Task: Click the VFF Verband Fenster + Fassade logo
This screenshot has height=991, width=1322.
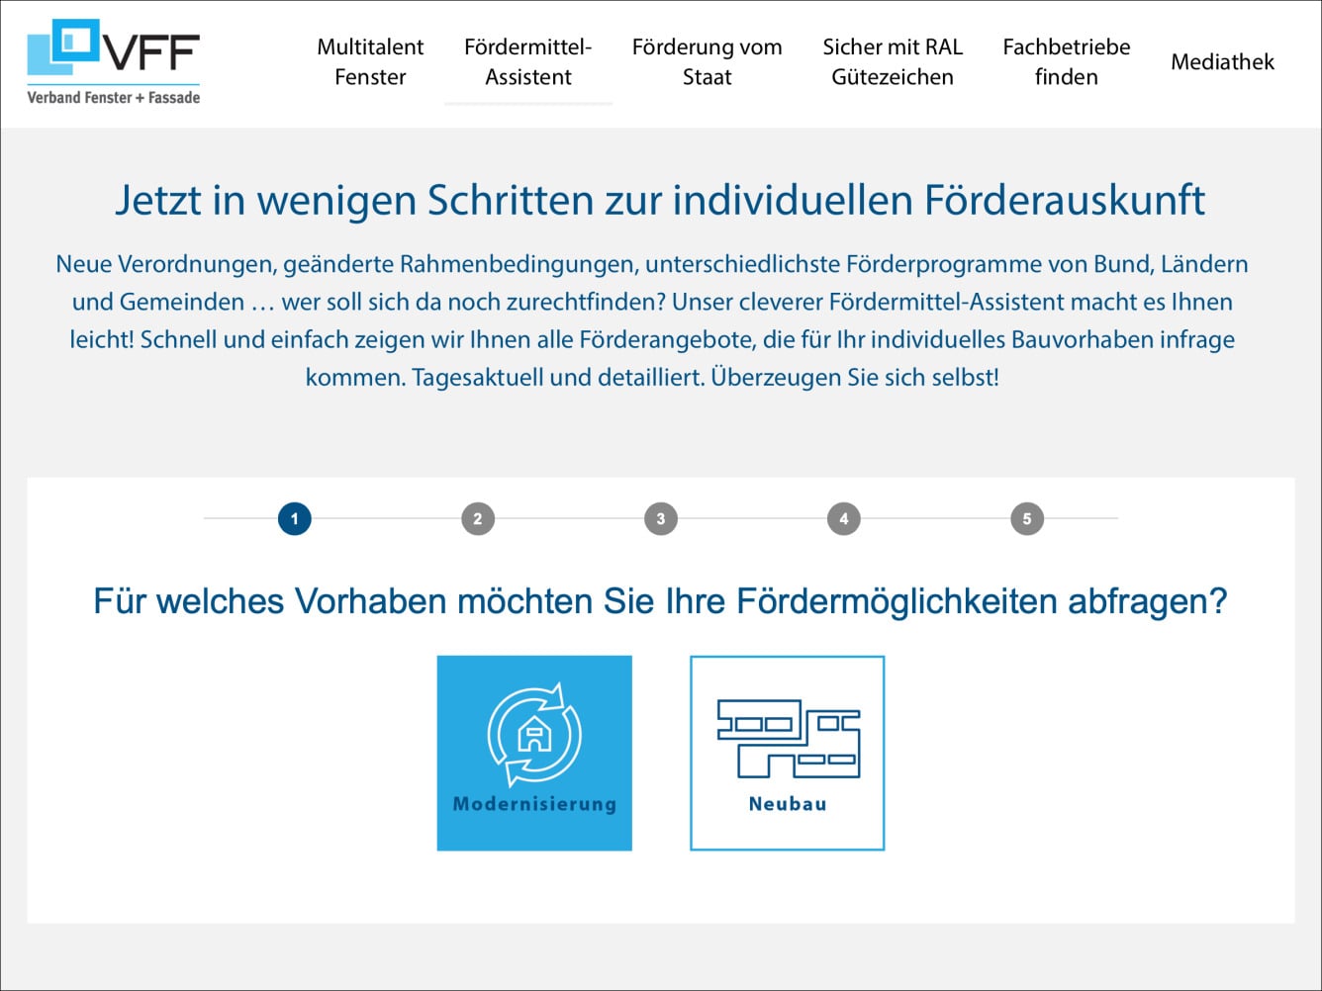Action: [x=114, y=61]
